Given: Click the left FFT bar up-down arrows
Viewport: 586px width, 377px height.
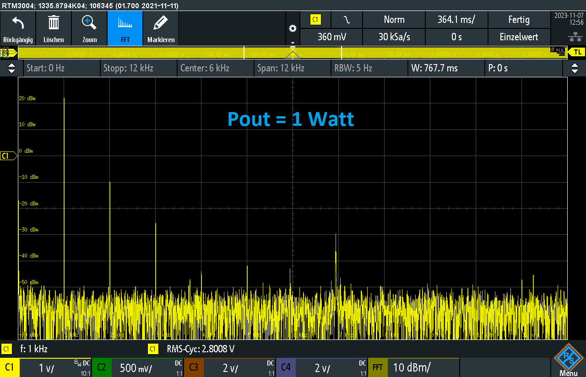Looking at the screenshot, I should [x=12, y=68].
